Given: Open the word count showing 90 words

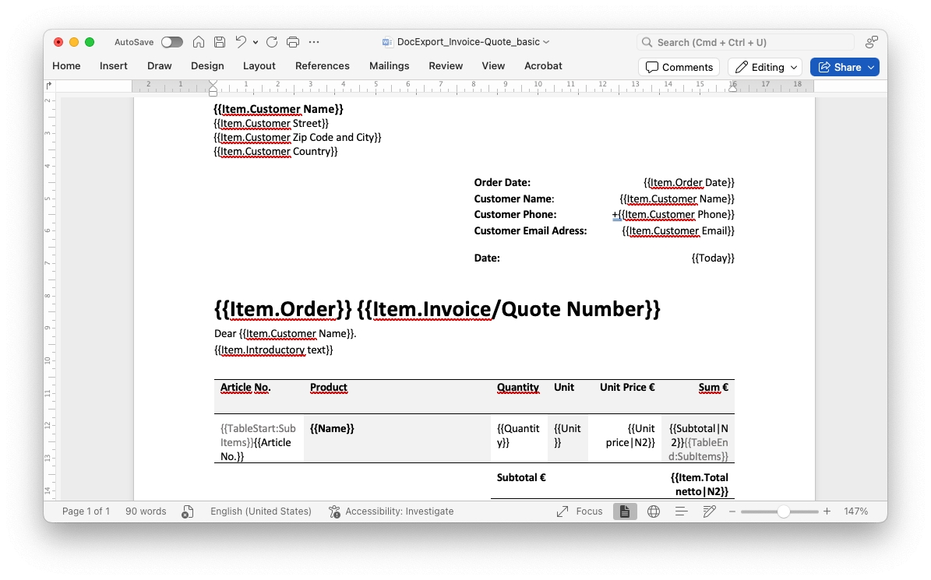Looking at the screenshot, I should pyautogui.click(x=146, y=511).
